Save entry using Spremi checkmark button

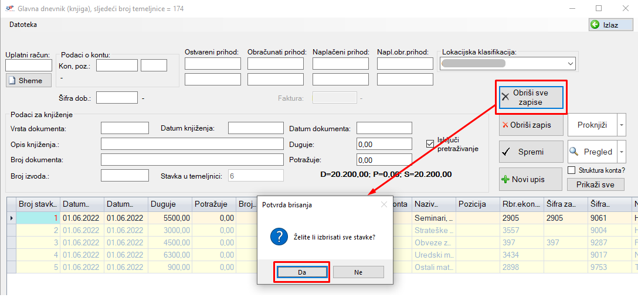531,152
